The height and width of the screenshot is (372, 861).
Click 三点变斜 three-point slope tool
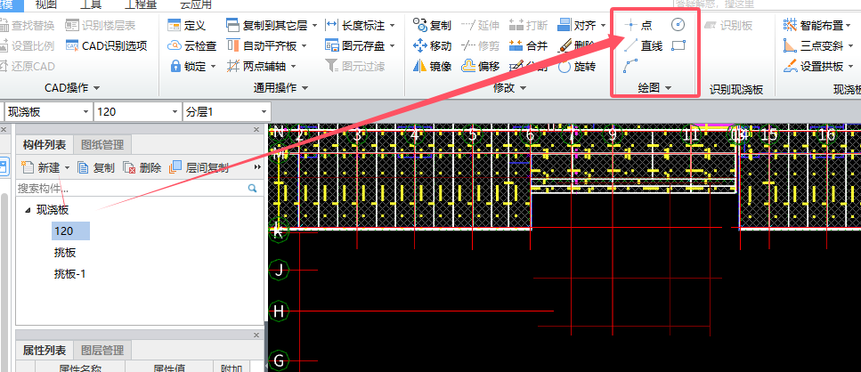[x=817, y=45]
